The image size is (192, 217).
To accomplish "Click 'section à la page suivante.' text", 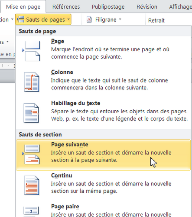I will (84, 160).
